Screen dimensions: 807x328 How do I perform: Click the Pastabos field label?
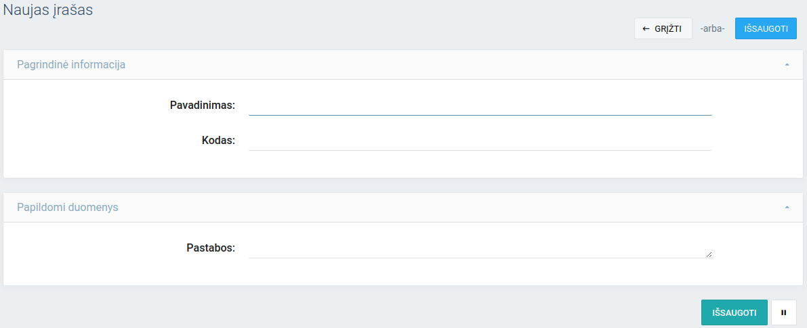click(x=210, y=248)
